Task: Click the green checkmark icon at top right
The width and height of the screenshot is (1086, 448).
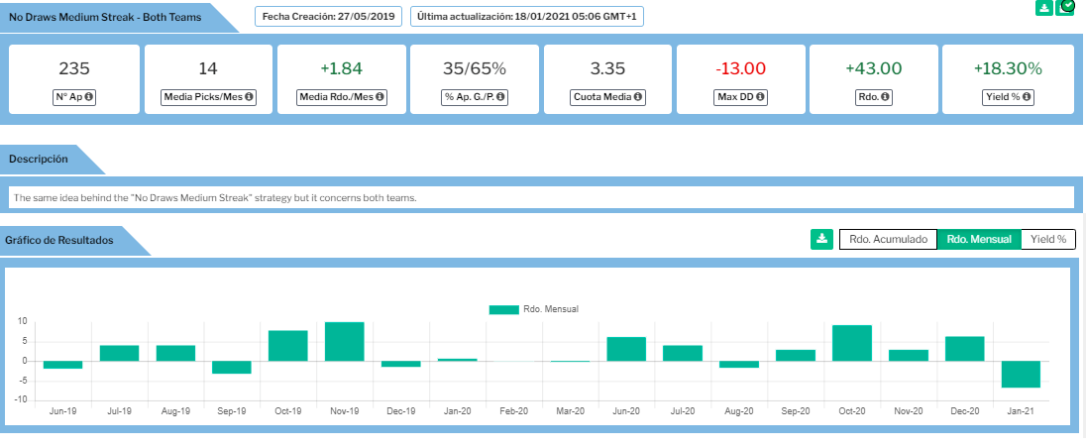Action: tap(1066, 8)
